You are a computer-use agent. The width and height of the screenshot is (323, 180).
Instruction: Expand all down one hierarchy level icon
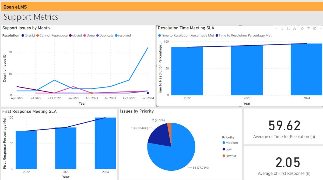pos(294,28)
